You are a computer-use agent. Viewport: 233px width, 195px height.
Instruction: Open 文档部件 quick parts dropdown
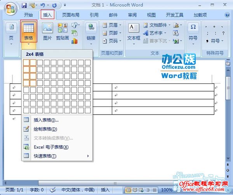tap(157, 25)
